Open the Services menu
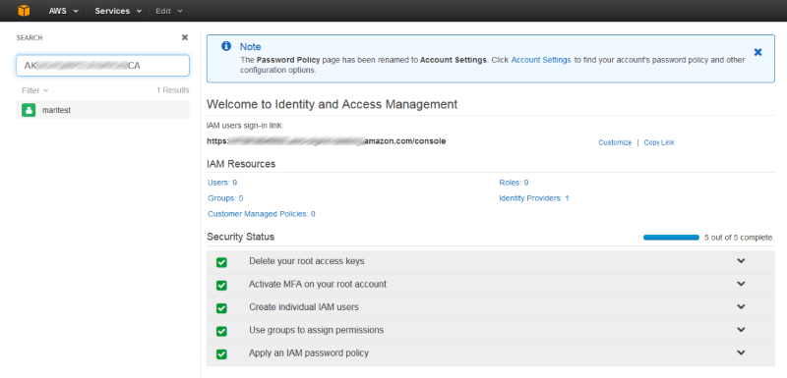787x378 pixels. [x=118, y=11]
